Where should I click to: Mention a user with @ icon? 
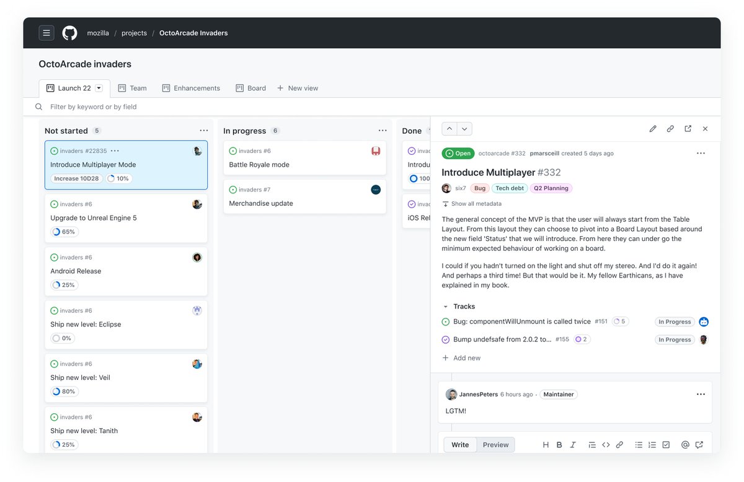coord(685,445)
